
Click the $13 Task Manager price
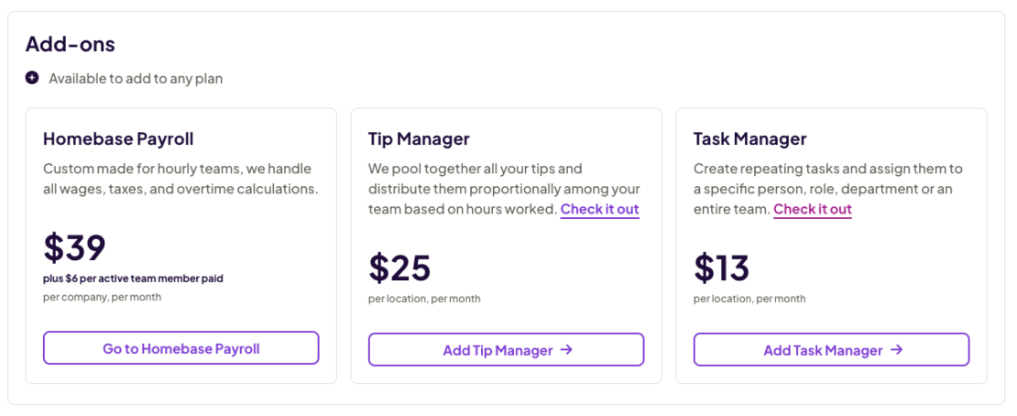click(721, 267)
